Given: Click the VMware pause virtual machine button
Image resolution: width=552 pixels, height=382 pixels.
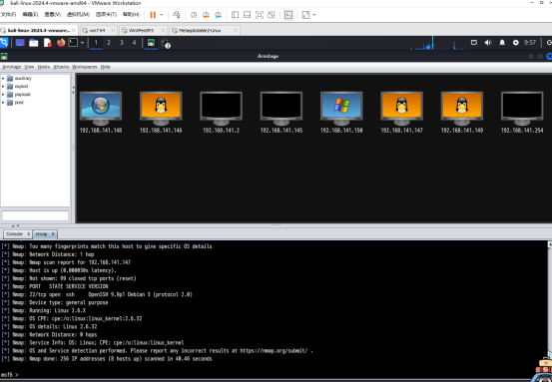Looking at the screenshot, I should [153, 15].
